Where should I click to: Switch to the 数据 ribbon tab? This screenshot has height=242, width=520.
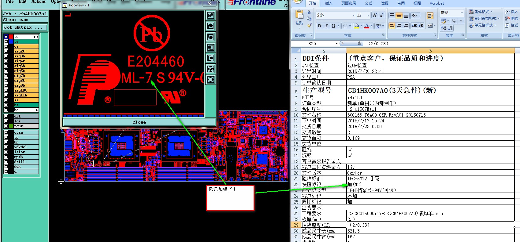(385, 3)
